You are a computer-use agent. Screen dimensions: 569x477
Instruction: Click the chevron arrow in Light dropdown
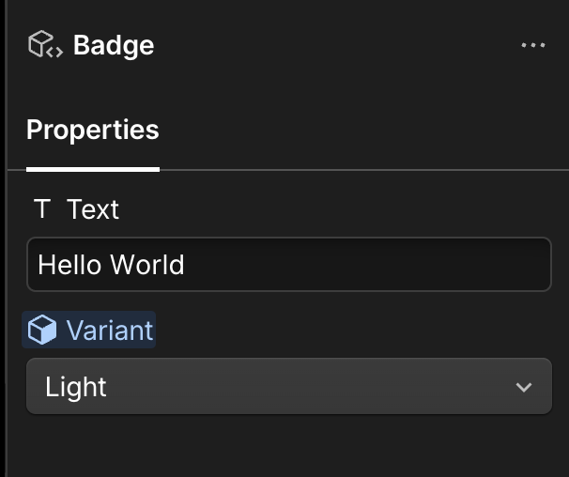point(524,387)
